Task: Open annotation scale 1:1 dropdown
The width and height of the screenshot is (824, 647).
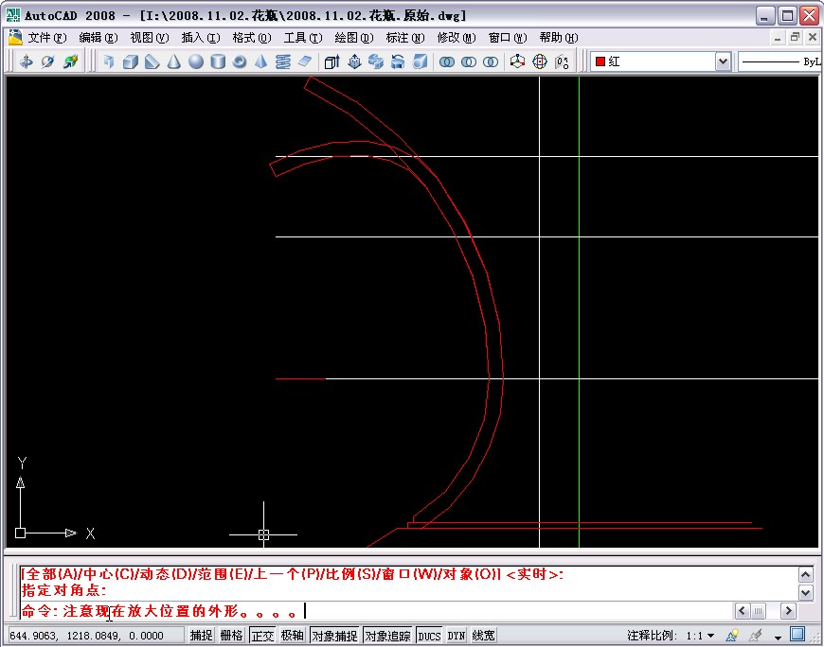Action: click(701, 636)
